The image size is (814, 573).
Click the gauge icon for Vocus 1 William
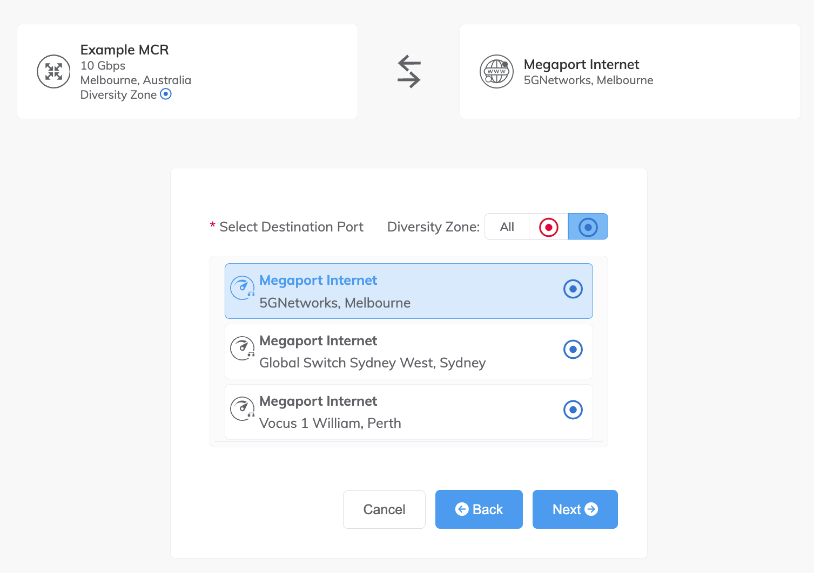coord(243,408)
